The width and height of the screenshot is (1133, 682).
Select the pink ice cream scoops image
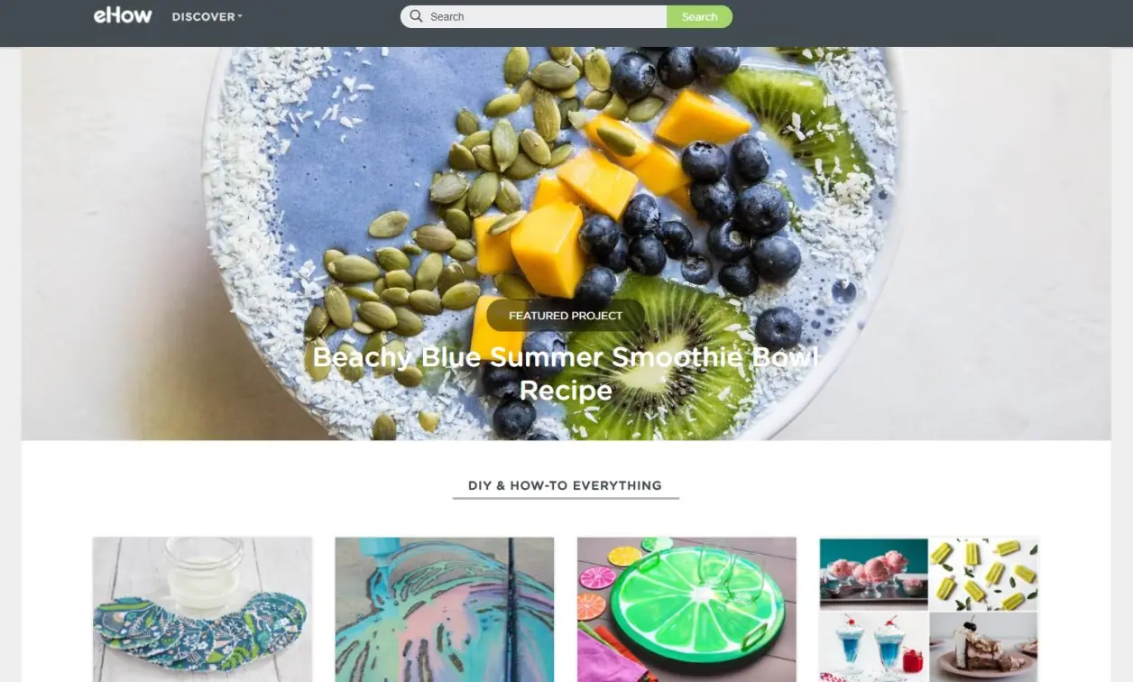(873, 574)
